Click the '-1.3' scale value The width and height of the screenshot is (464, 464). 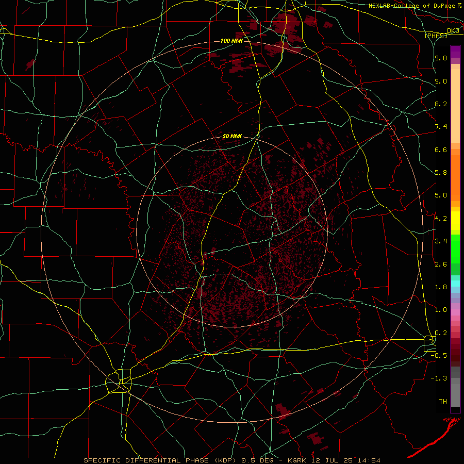(x=439, y=378)
